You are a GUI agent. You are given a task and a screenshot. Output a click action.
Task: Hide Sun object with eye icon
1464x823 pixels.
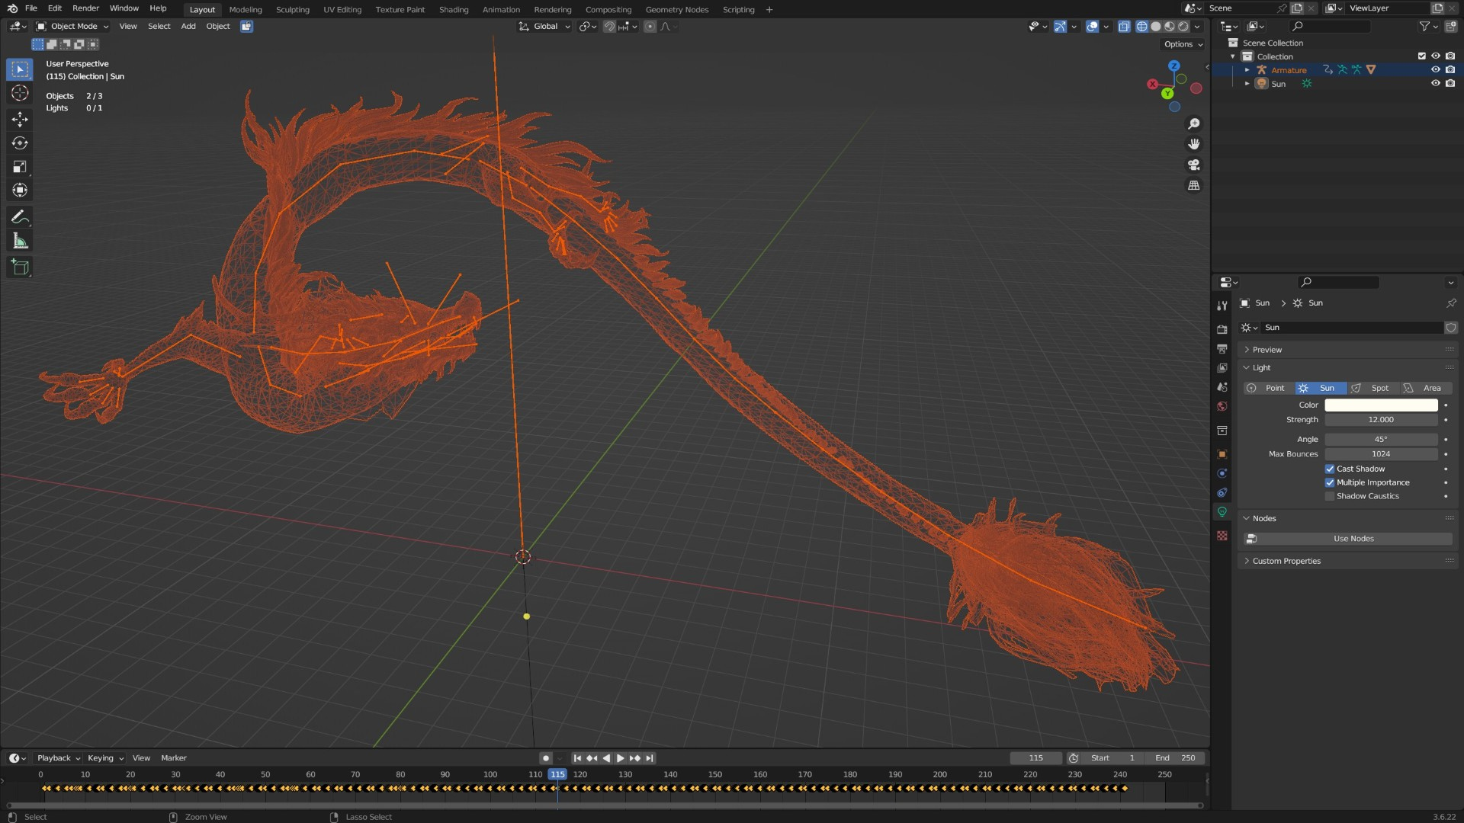click(1435, 83)
